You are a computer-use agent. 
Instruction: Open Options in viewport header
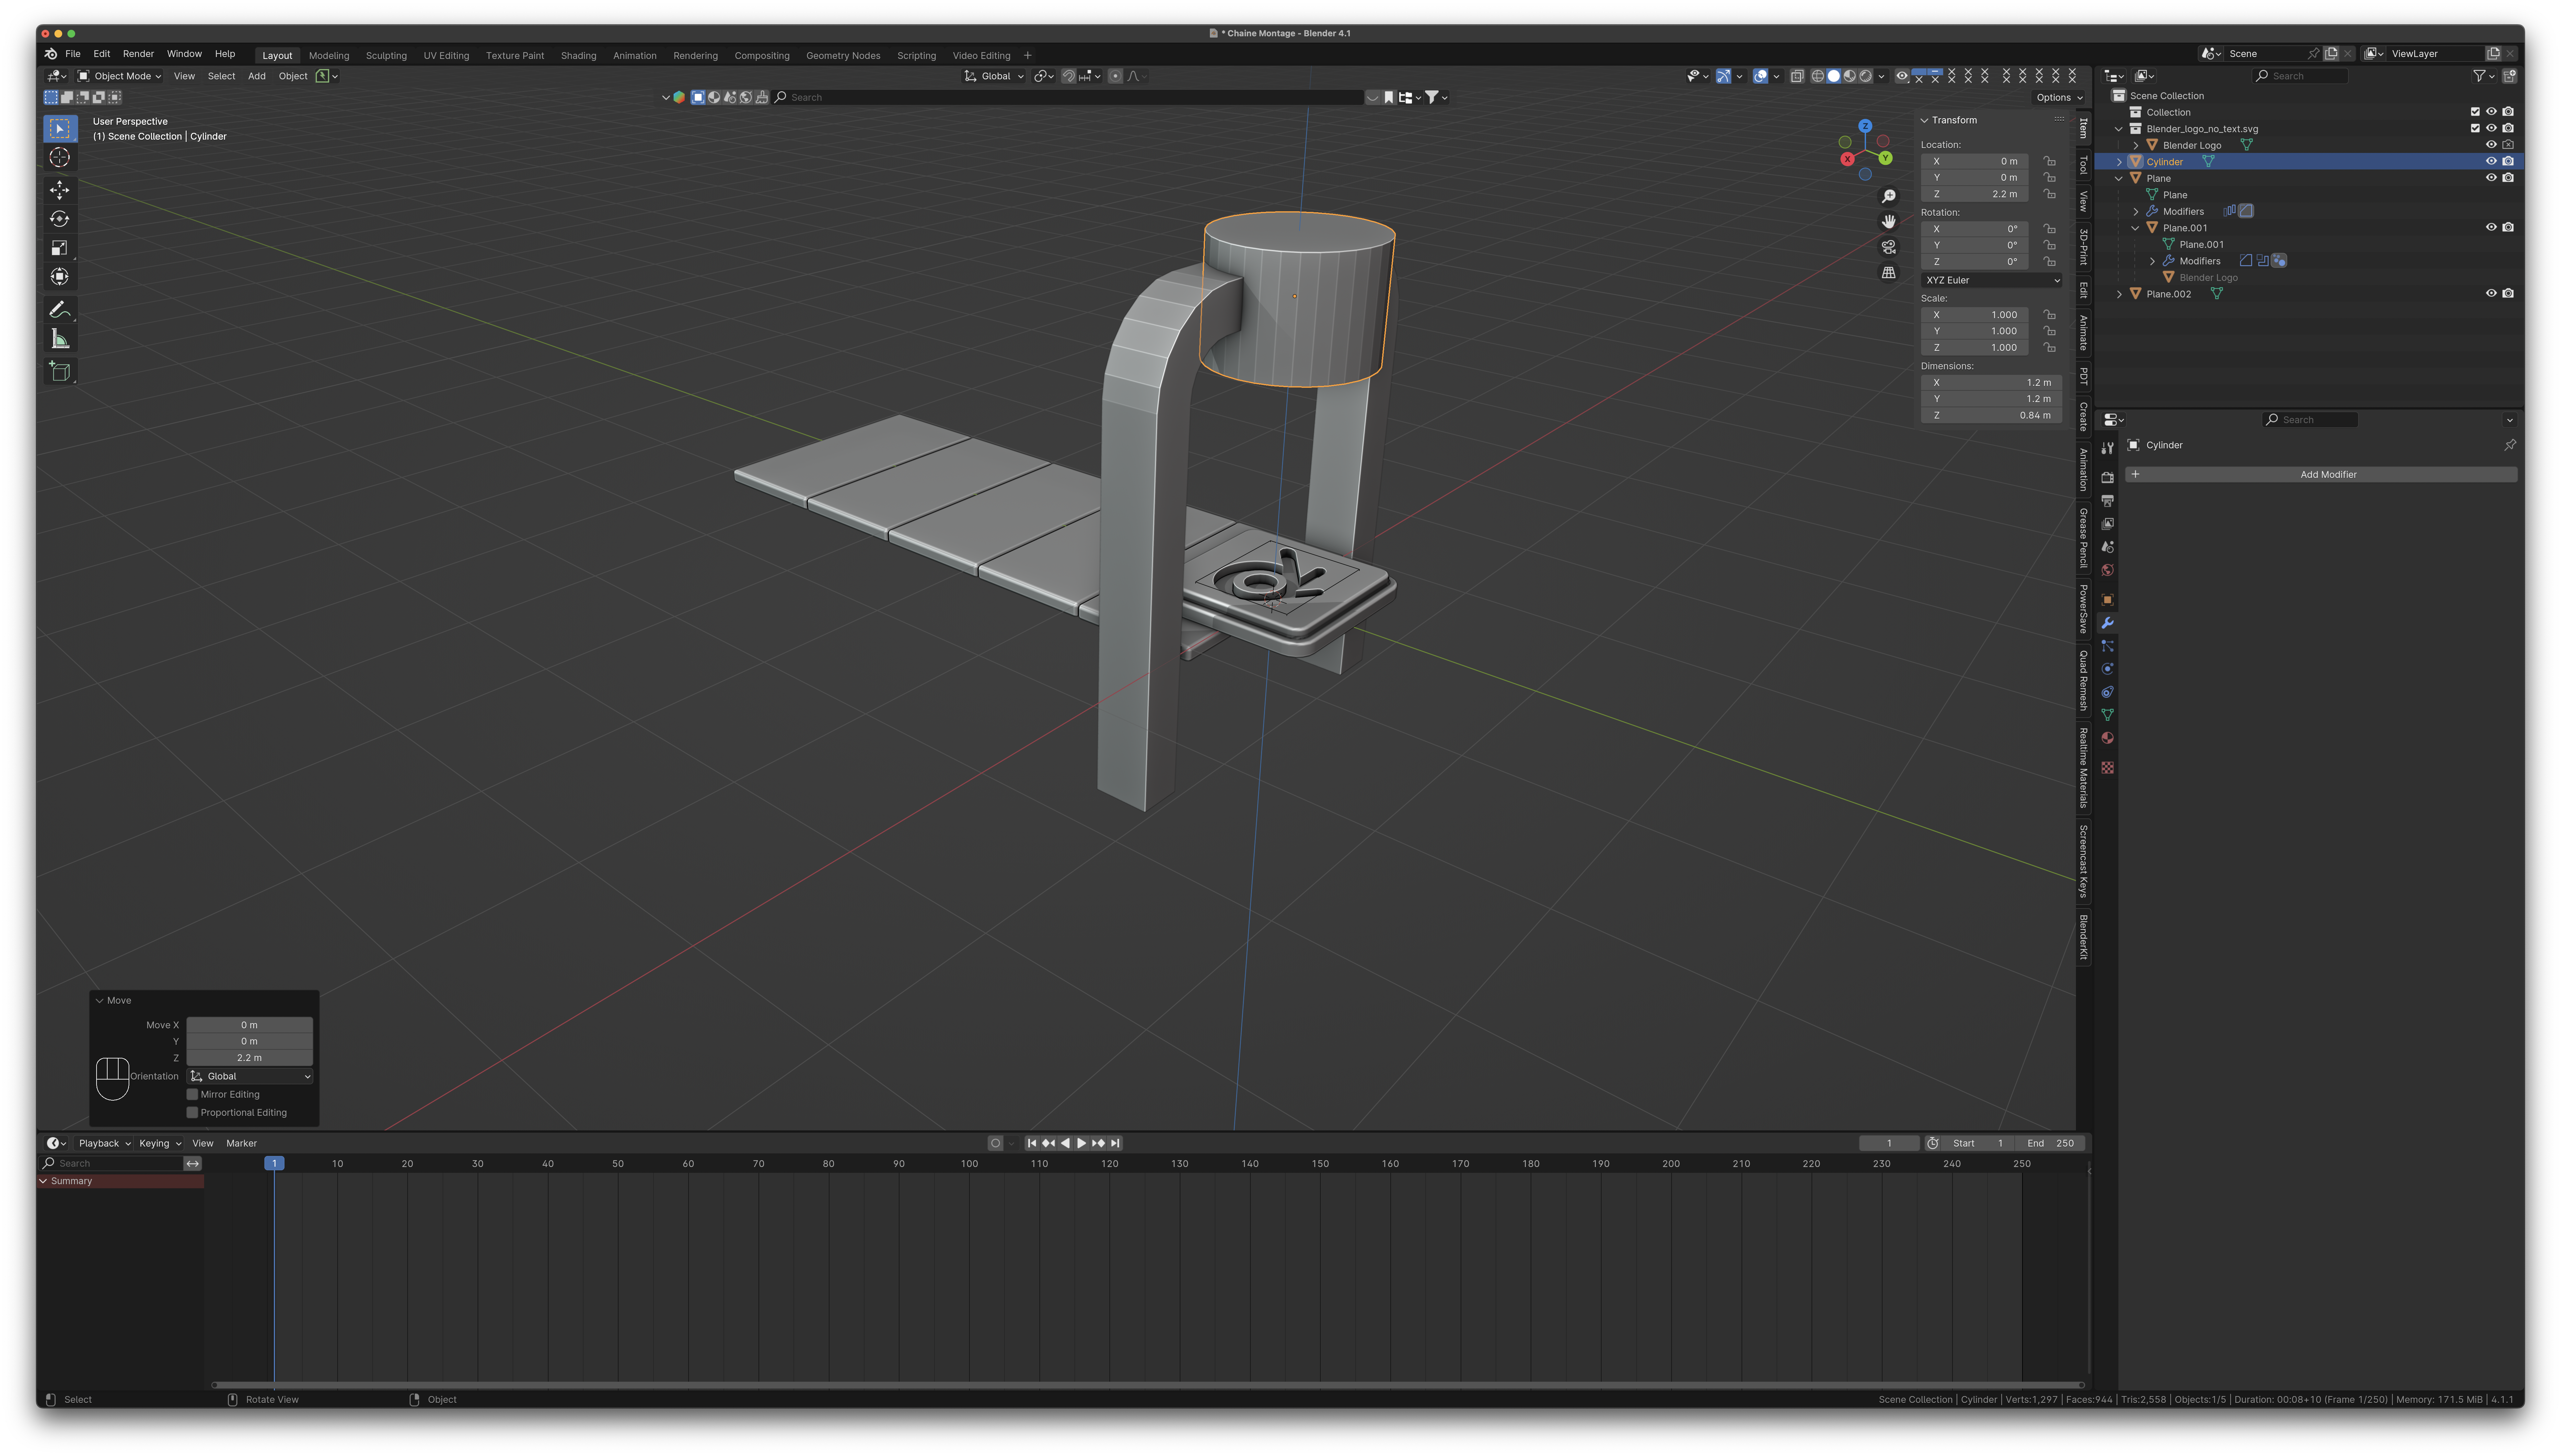(x=2059, y=97)
